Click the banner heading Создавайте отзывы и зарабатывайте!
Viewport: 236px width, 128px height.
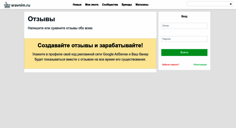coord(90,45)
